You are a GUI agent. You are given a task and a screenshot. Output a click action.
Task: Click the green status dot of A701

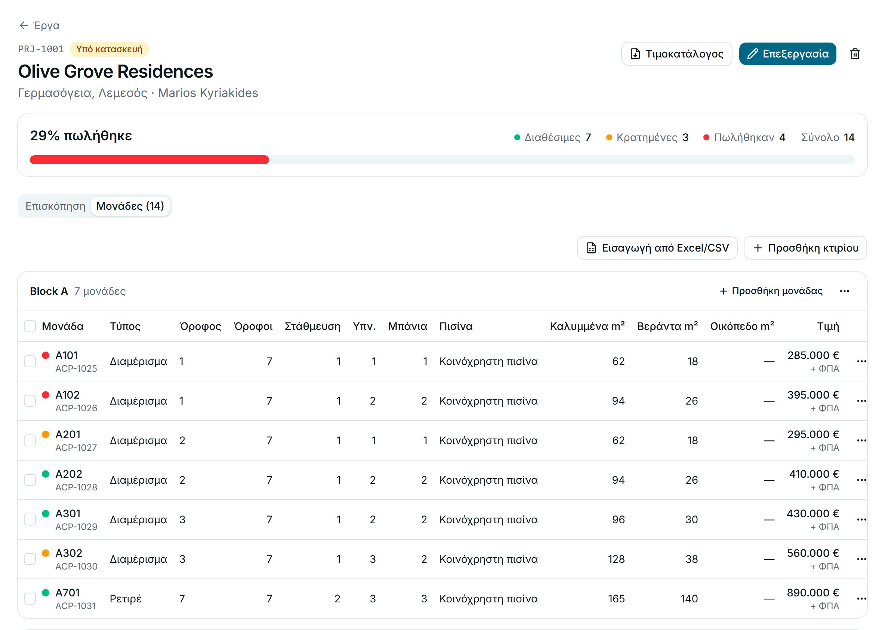coord(46,593)
